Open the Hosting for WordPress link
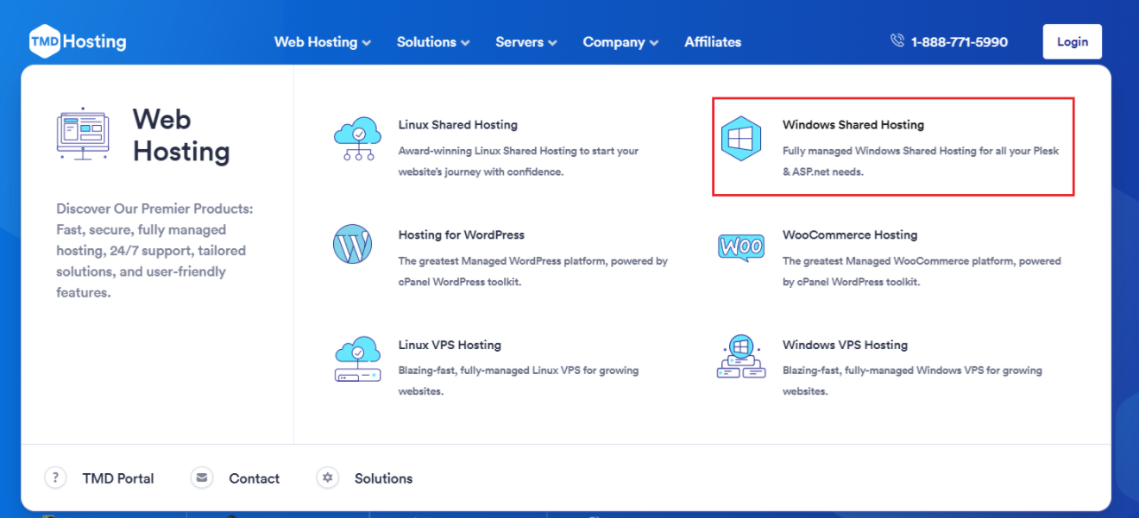The width and height of the screenshot is (1139, 518). click(x=461, y=234)
